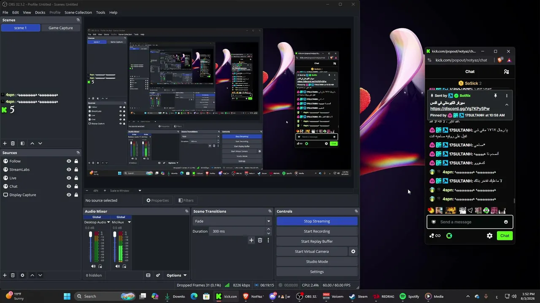
Task: Enable Studio Mode
Action: pos(317,262)
